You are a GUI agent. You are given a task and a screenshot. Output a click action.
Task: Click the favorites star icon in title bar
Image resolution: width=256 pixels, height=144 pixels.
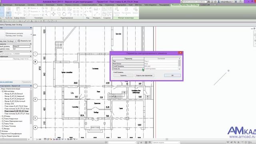[x=215, y=2]
